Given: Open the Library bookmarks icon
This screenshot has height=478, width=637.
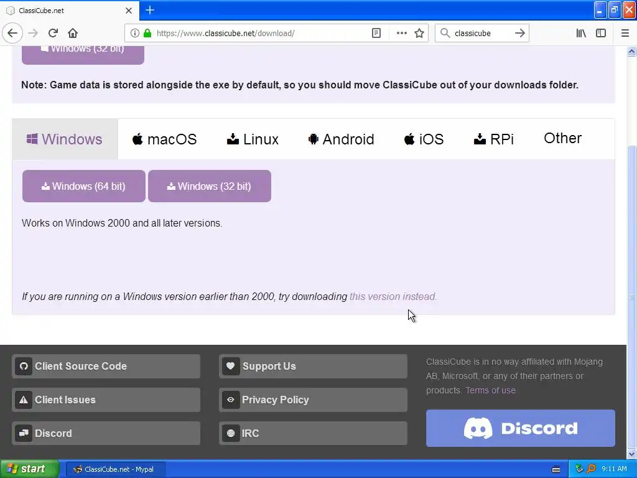Looking at the screenshot, I should (x=581, y=33).
